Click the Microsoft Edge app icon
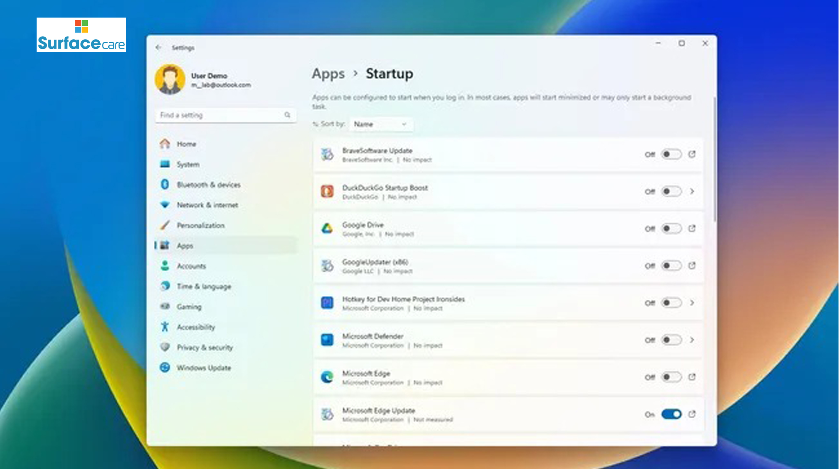 coord(326,377)
